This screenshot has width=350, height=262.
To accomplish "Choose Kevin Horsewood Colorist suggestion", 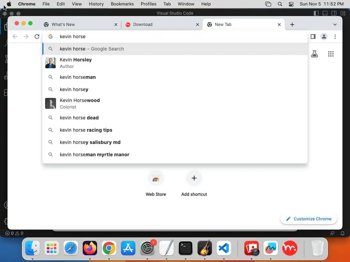I will pos(175,103).
